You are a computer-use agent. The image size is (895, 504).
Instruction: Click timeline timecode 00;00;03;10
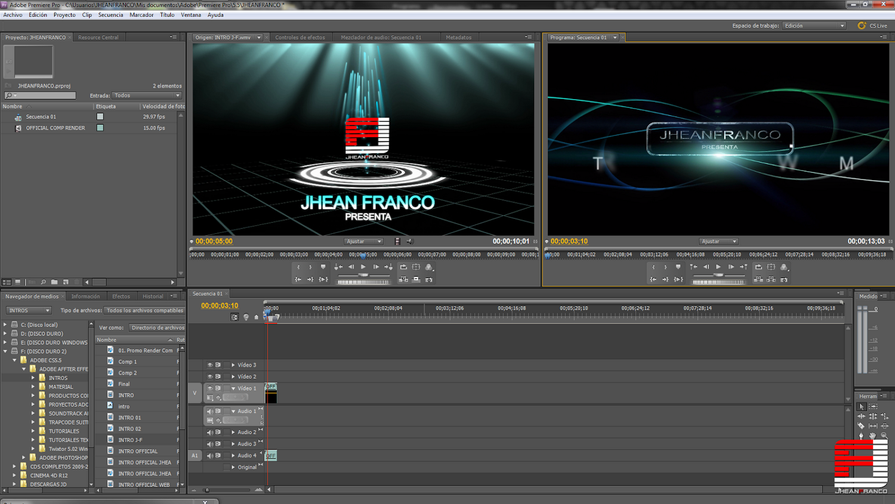[220, 305]
